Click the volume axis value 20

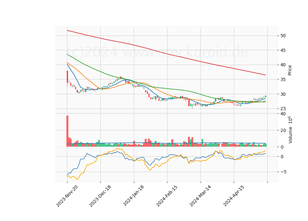tap(283, 130)
